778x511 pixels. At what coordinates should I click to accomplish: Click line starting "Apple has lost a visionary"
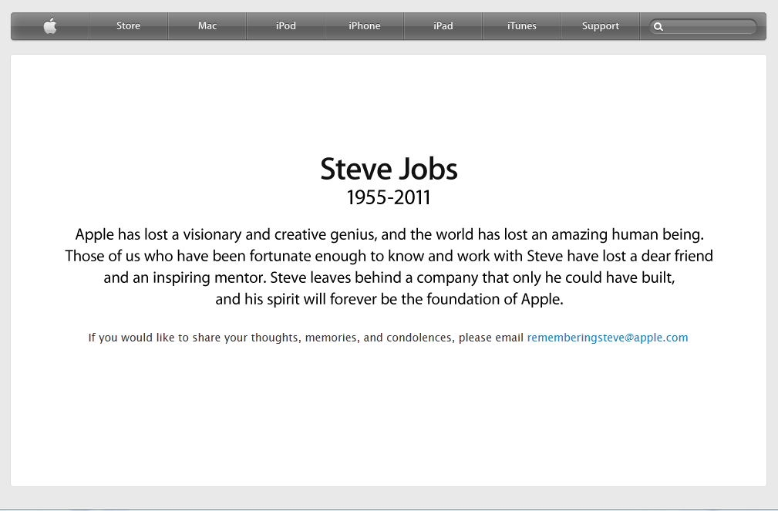[389, 234]
